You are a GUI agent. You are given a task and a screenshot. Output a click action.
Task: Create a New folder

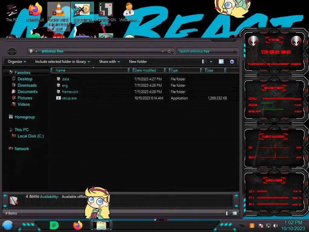pos(138,62)
